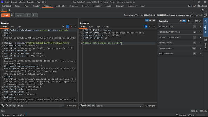Go to next request search match
Viewport: 208px width, 117px height.
[14, 106]
